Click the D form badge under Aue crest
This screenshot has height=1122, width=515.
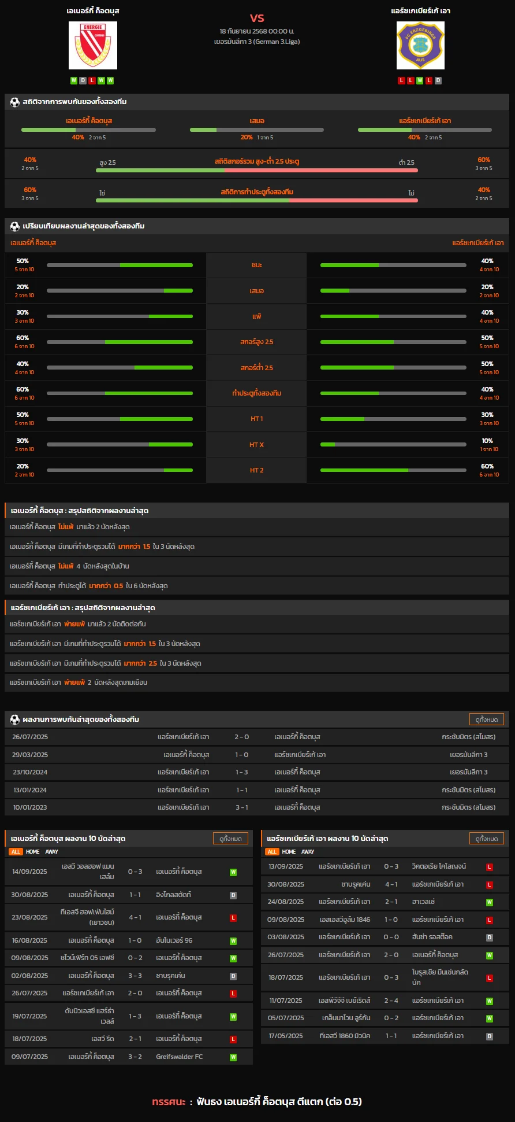(x=438, y=80)
